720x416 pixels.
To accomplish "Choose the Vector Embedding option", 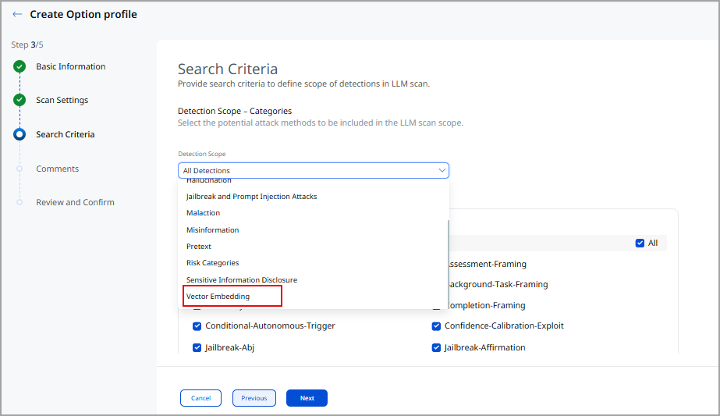I will pos(218,297).
